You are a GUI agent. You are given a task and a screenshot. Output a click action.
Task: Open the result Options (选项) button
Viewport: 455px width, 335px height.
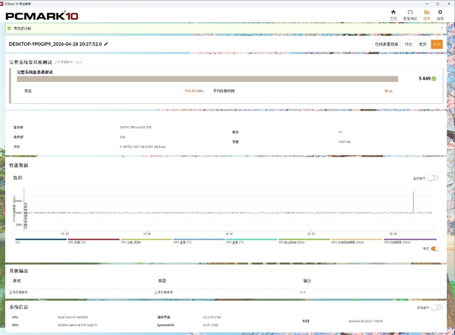pos(423,44)
